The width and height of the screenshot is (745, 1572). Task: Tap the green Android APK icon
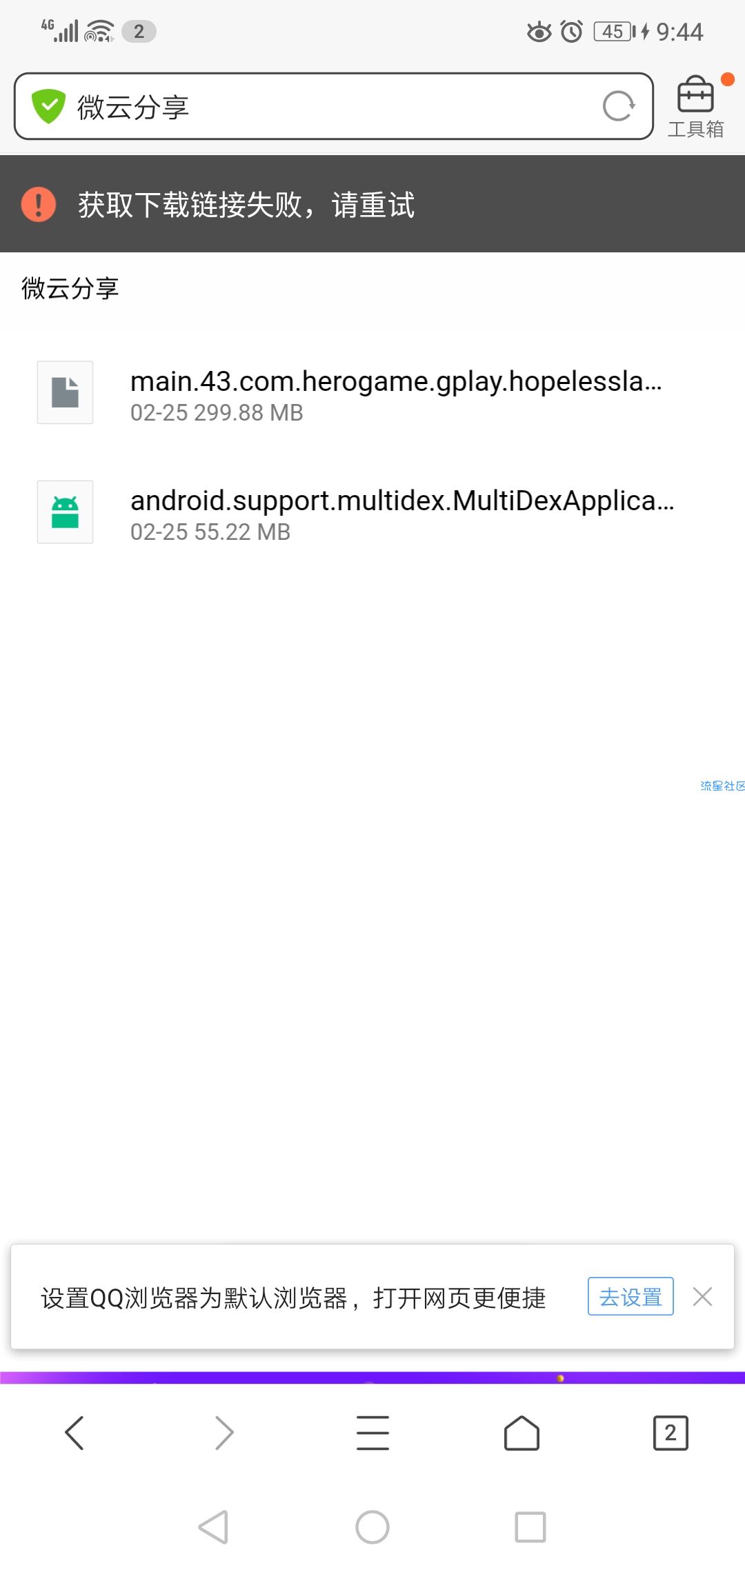(x=65, y=512)
